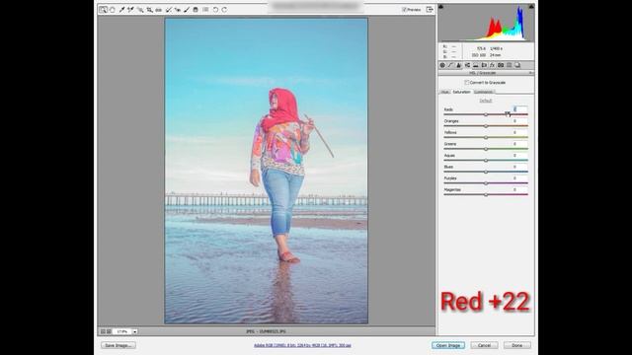Viewport: 632px width, 355px height.
Task: Select the Red Eye Removal tool
Action: pos(178,10)
